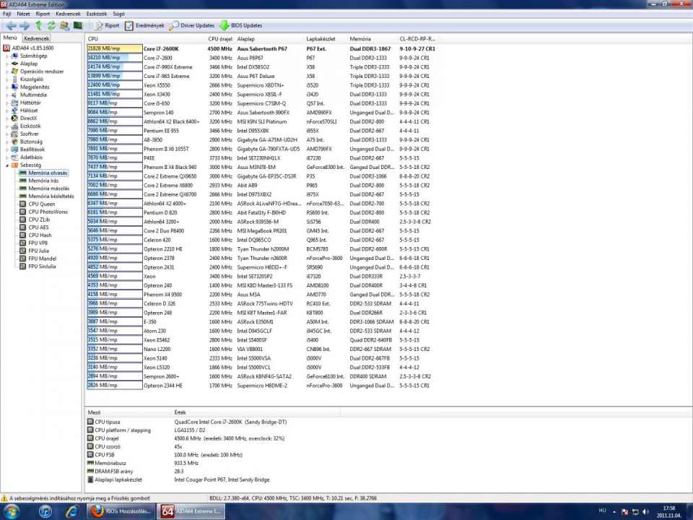Select the CPU Hash benchmark icon
This screenshot has width=693, height=520.
[23, 235]
